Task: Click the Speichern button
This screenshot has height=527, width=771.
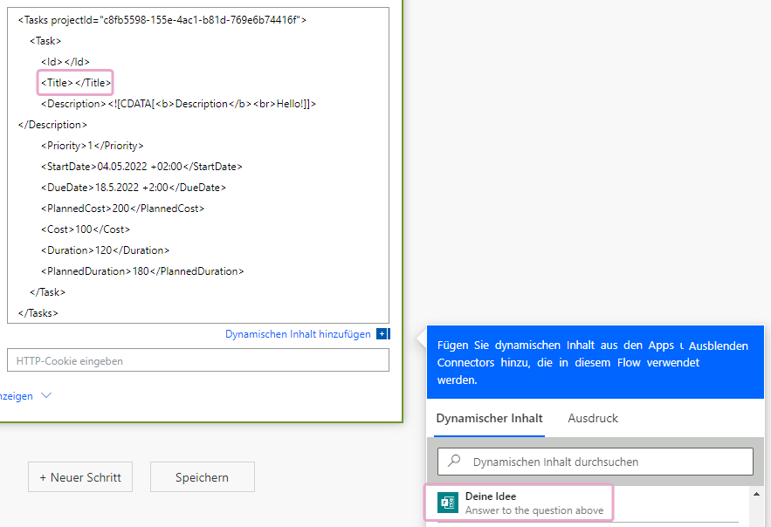Action: (x=202, y=477)
